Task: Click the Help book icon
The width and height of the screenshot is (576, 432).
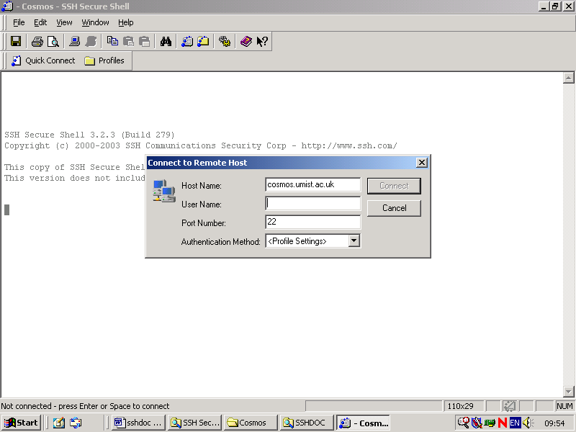Action: [246, 42]
